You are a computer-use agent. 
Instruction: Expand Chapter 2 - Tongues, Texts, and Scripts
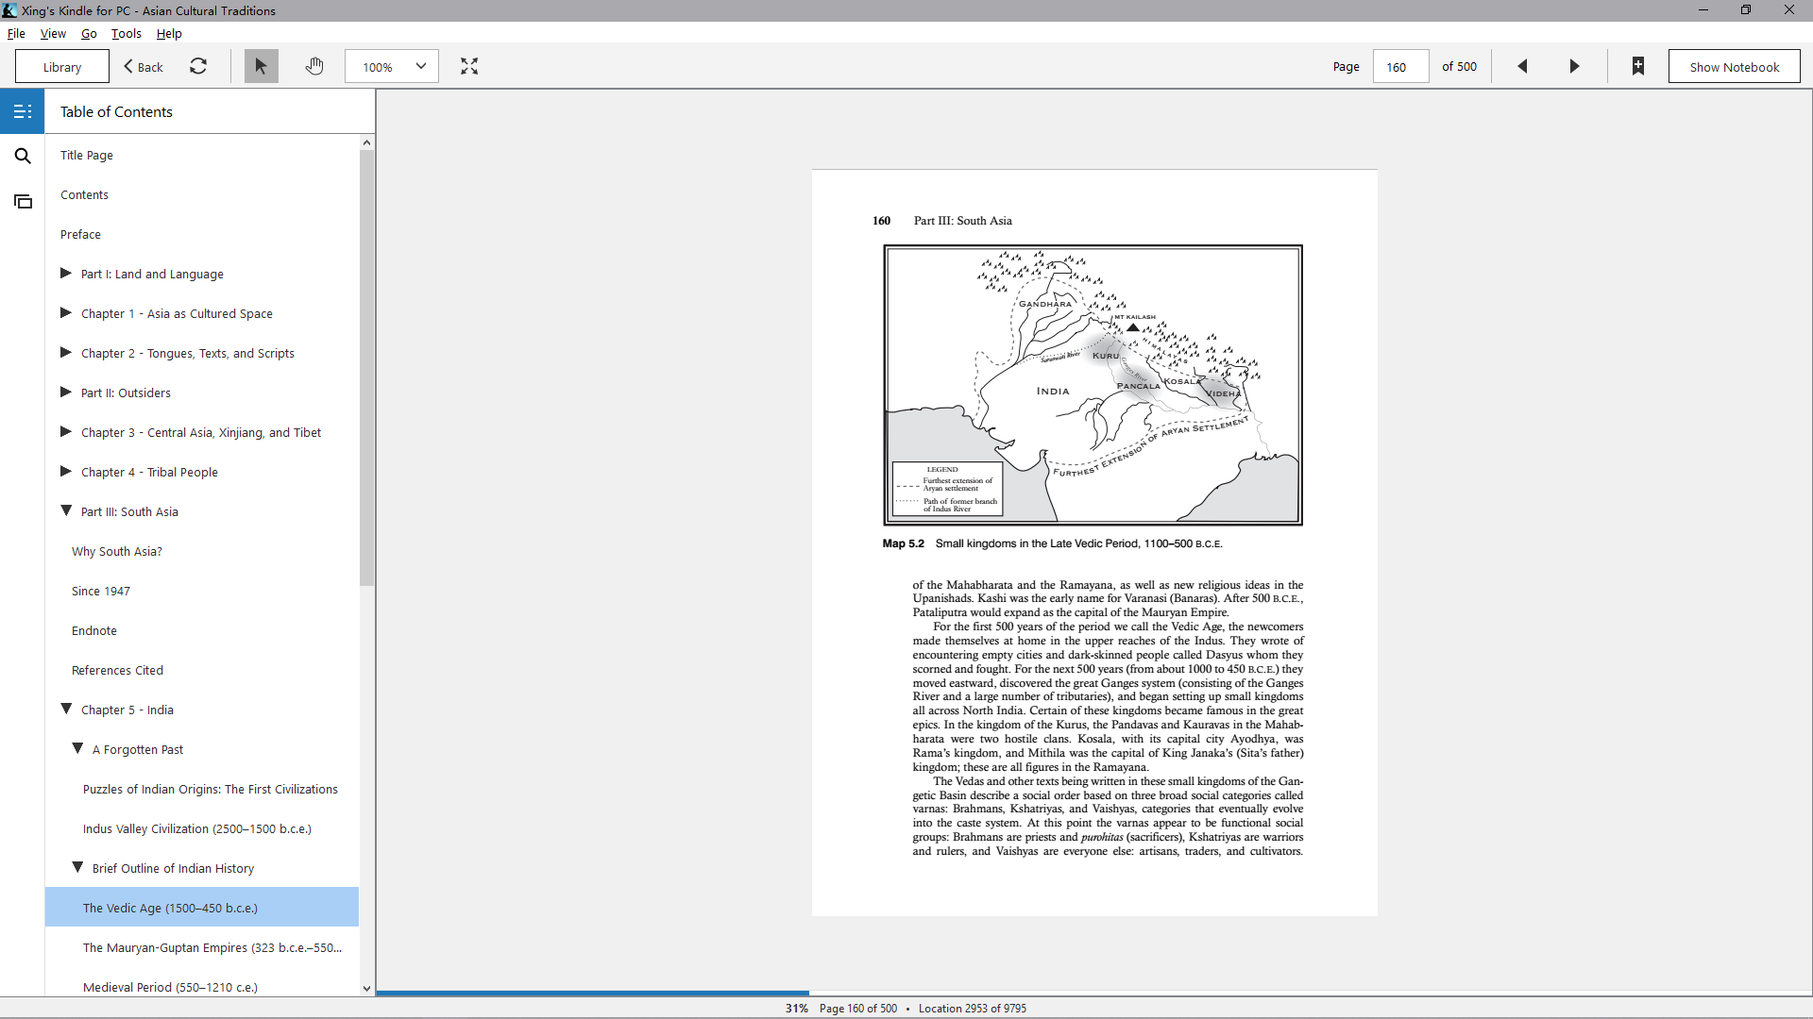click(66, 353)
